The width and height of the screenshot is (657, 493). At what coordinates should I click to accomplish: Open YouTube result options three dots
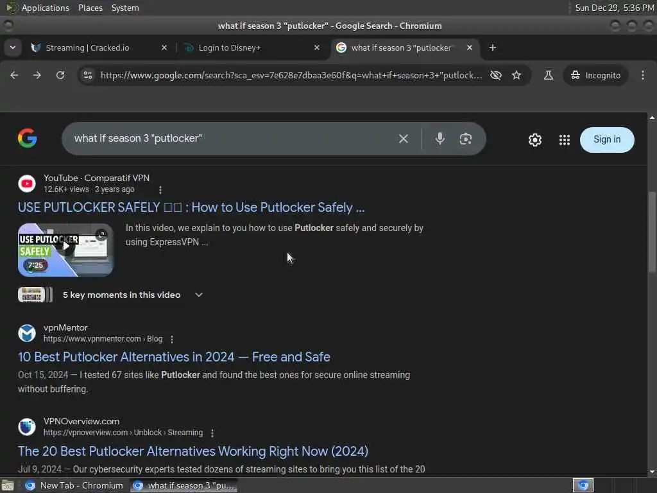coord(160,190)
